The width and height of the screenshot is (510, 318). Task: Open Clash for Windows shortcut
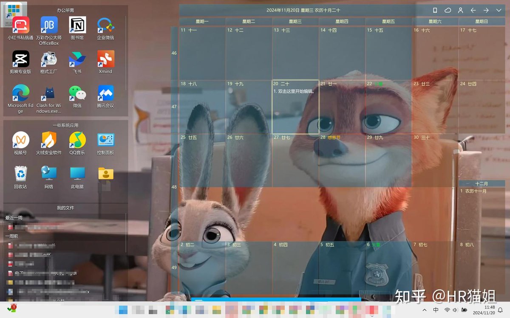click(49, 99)
